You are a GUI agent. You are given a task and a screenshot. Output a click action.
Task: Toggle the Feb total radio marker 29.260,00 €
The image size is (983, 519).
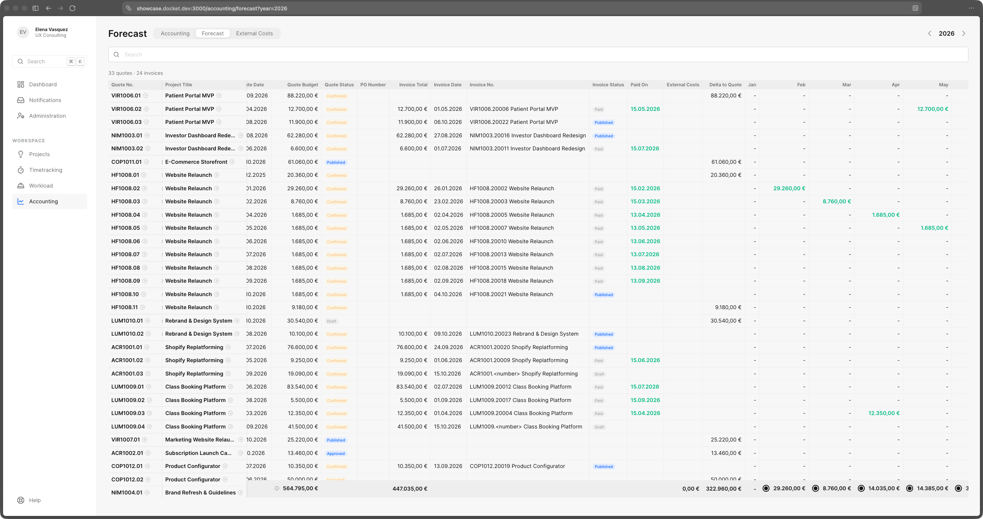[766, 488]
